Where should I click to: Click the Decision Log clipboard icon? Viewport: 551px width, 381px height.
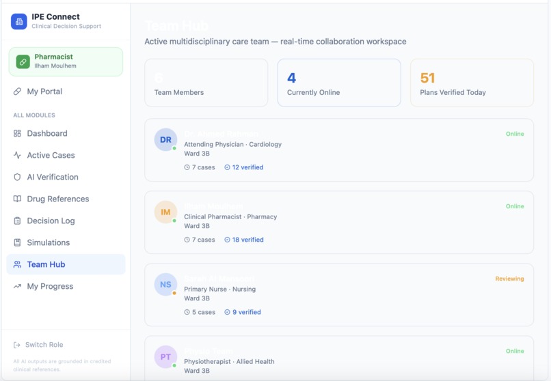tap(17, 221)
